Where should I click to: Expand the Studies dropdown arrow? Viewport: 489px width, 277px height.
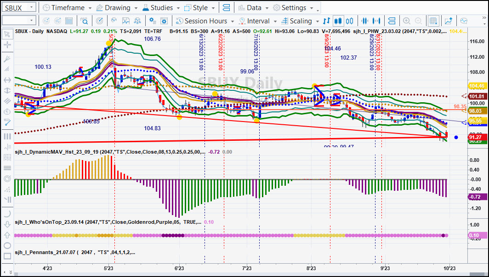click(178, 8)
